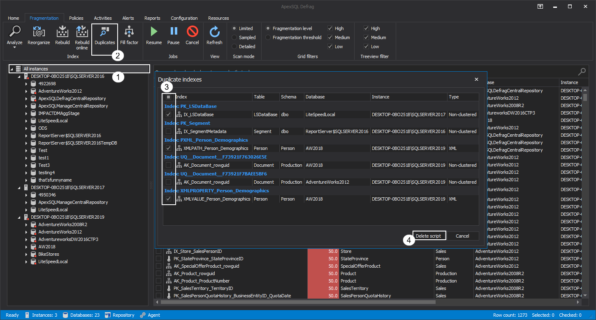The image size is (596, 320).
Task: Switch to the Policies tab
Action: tap(76, 18)
